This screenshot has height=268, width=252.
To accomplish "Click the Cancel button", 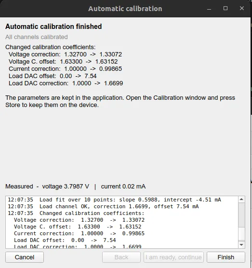I will tap(25, 257).
